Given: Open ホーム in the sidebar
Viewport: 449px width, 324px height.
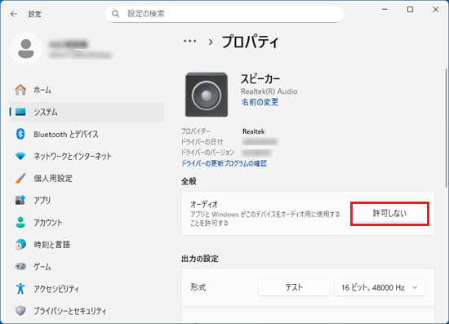Looking at the screenshot, I should [87, 90].
